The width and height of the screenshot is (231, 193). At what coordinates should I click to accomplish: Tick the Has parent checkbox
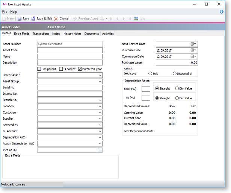tap(39, 69)
